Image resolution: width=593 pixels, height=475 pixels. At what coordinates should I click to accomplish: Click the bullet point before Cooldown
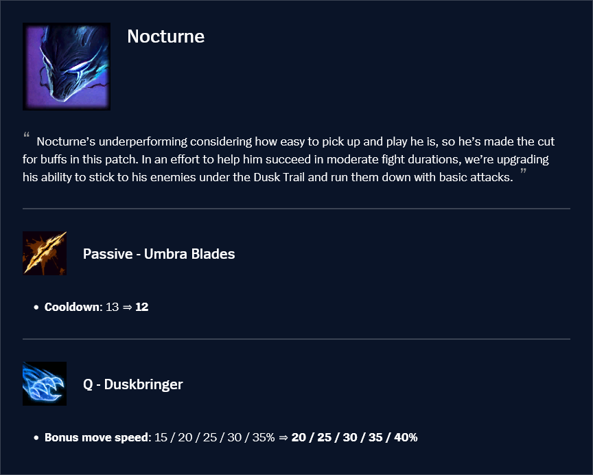coord(36,308)
